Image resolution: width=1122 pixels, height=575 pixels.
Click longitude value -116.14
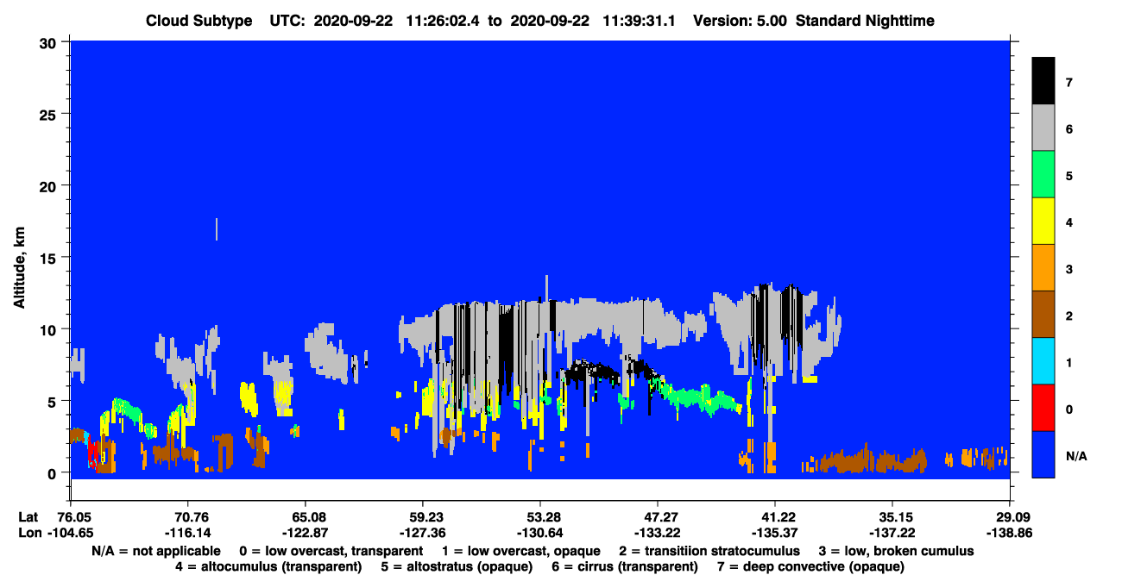click(x=187, y=533)
